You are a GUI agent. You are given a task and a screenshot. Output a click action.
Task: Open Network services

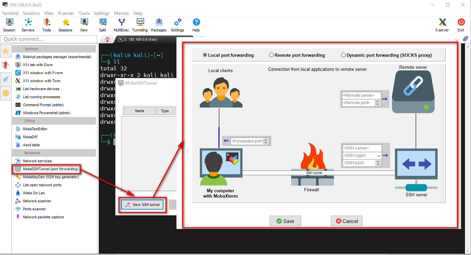pos(34,161)
